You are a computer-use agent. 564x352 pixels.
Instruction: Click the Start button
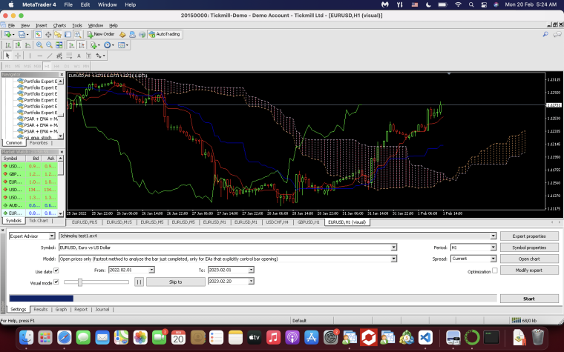click(529, 299)
